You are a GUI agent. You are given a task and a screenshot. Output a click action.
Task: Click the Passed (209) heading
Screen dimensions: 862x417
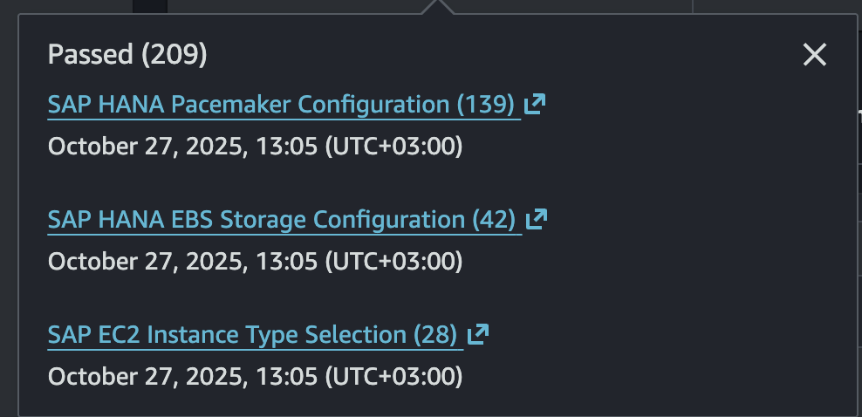click(127, 56)
